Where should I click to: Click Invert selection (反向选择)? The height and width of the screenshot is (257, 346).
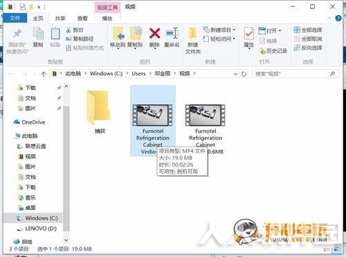click(308, 48)
